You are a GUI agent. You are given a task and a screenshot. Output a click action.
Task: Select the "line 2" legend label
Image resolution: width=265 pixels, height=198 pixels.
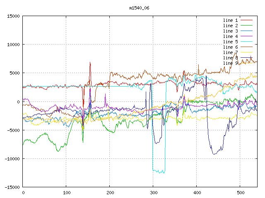tap(230, 26)
